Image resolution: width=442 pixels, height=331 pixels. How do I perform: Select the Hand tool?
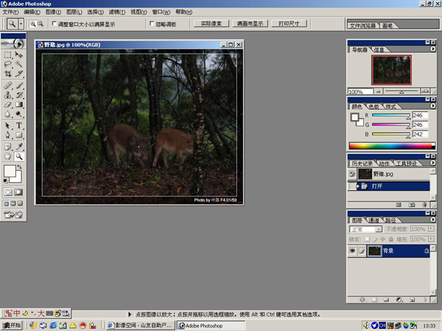(x=8, y=157)
